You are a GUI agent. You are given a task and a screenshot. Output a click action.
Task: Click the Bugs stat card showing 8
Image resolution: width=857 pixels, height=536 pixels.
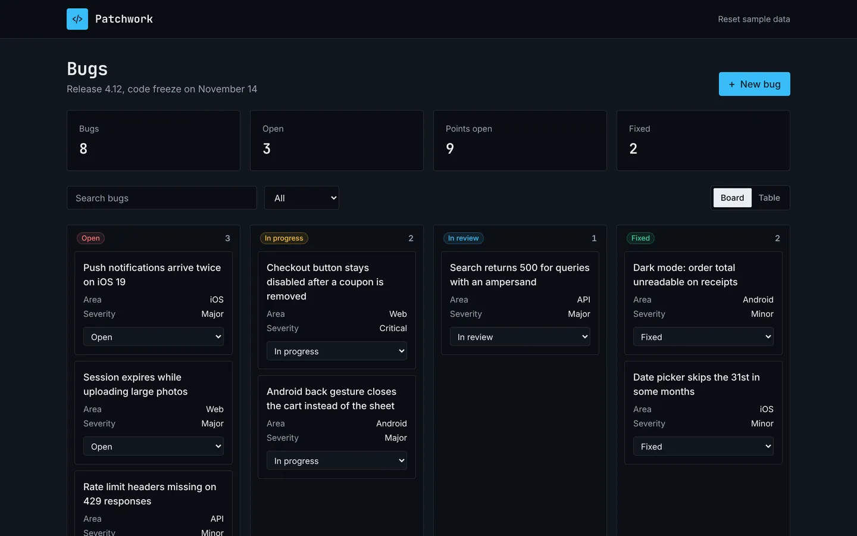coord(154,141)
